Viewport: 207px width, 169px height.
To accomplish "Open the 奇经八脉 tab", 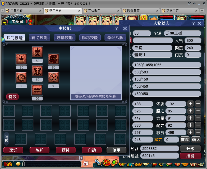I will (115, 38).
